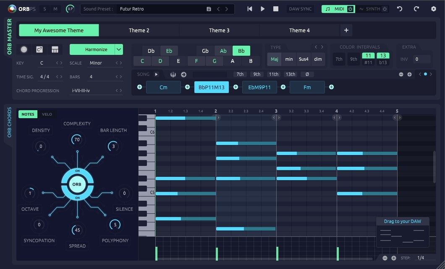Toggle the Ø option in the song row
This screenshot has height=269, width=445.
click(x=308, y=74)
